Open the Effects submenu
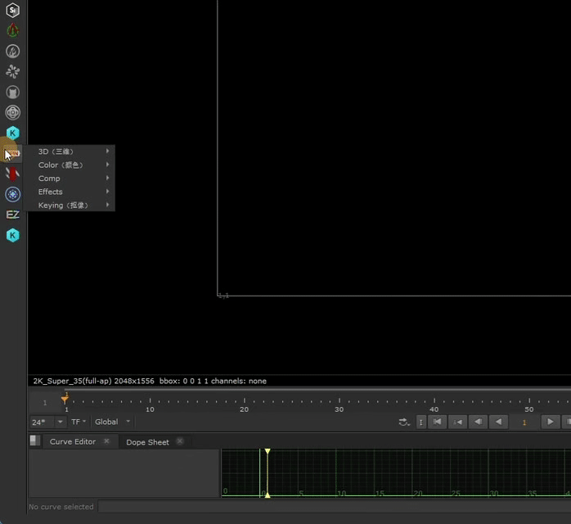The image size is (571, 524). pyautogui.click(x=70, y=192)
